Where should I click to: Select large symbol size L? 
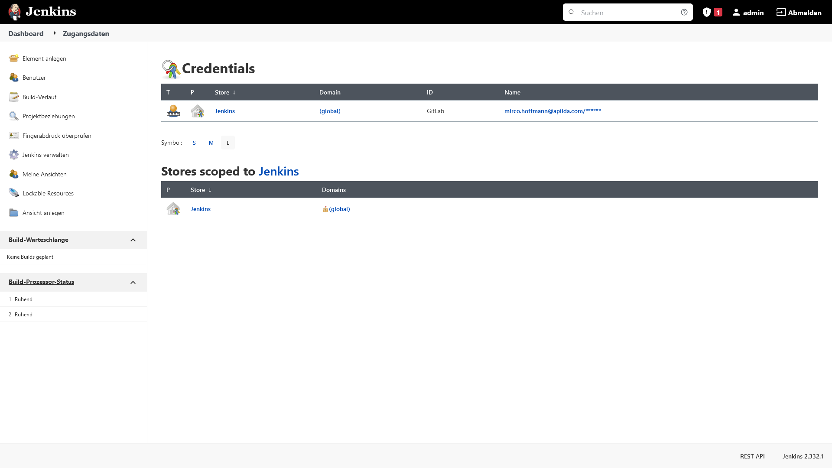point(228,143)
